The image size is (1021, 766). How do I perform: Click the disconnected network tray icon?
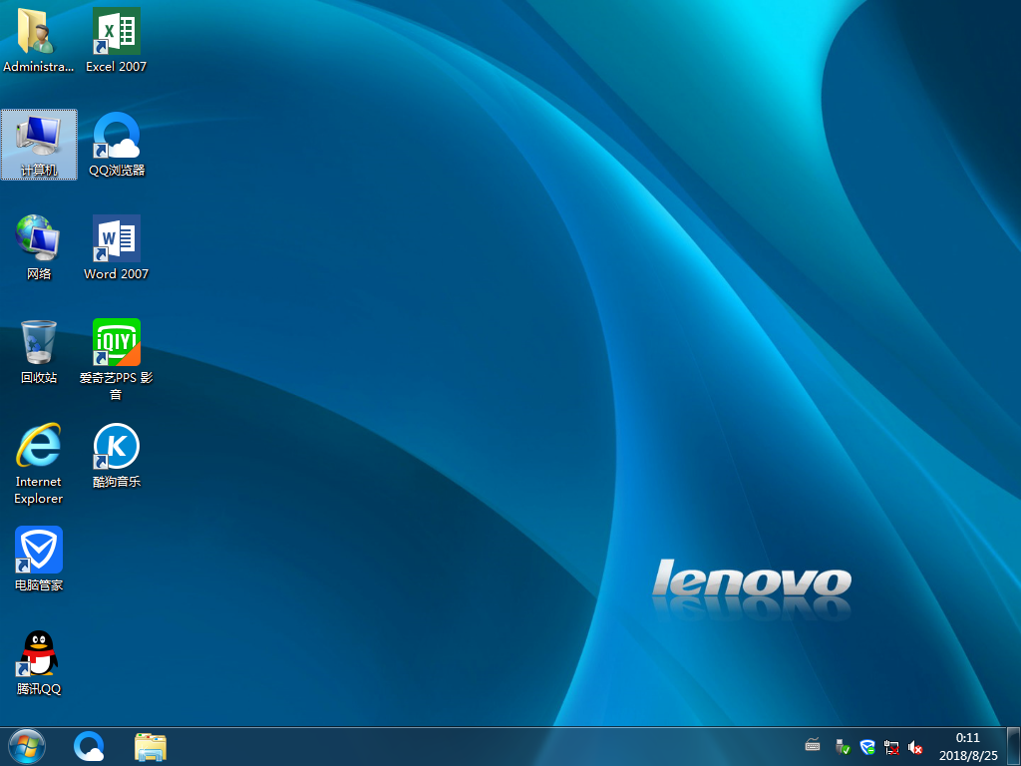891,747
